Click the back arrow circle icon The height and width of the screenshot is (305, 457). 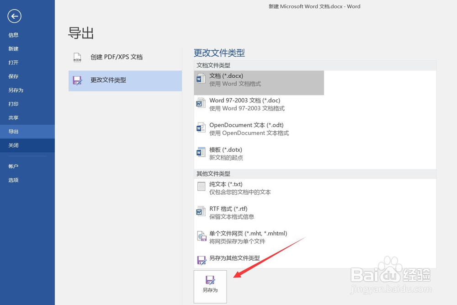(14, 16)
